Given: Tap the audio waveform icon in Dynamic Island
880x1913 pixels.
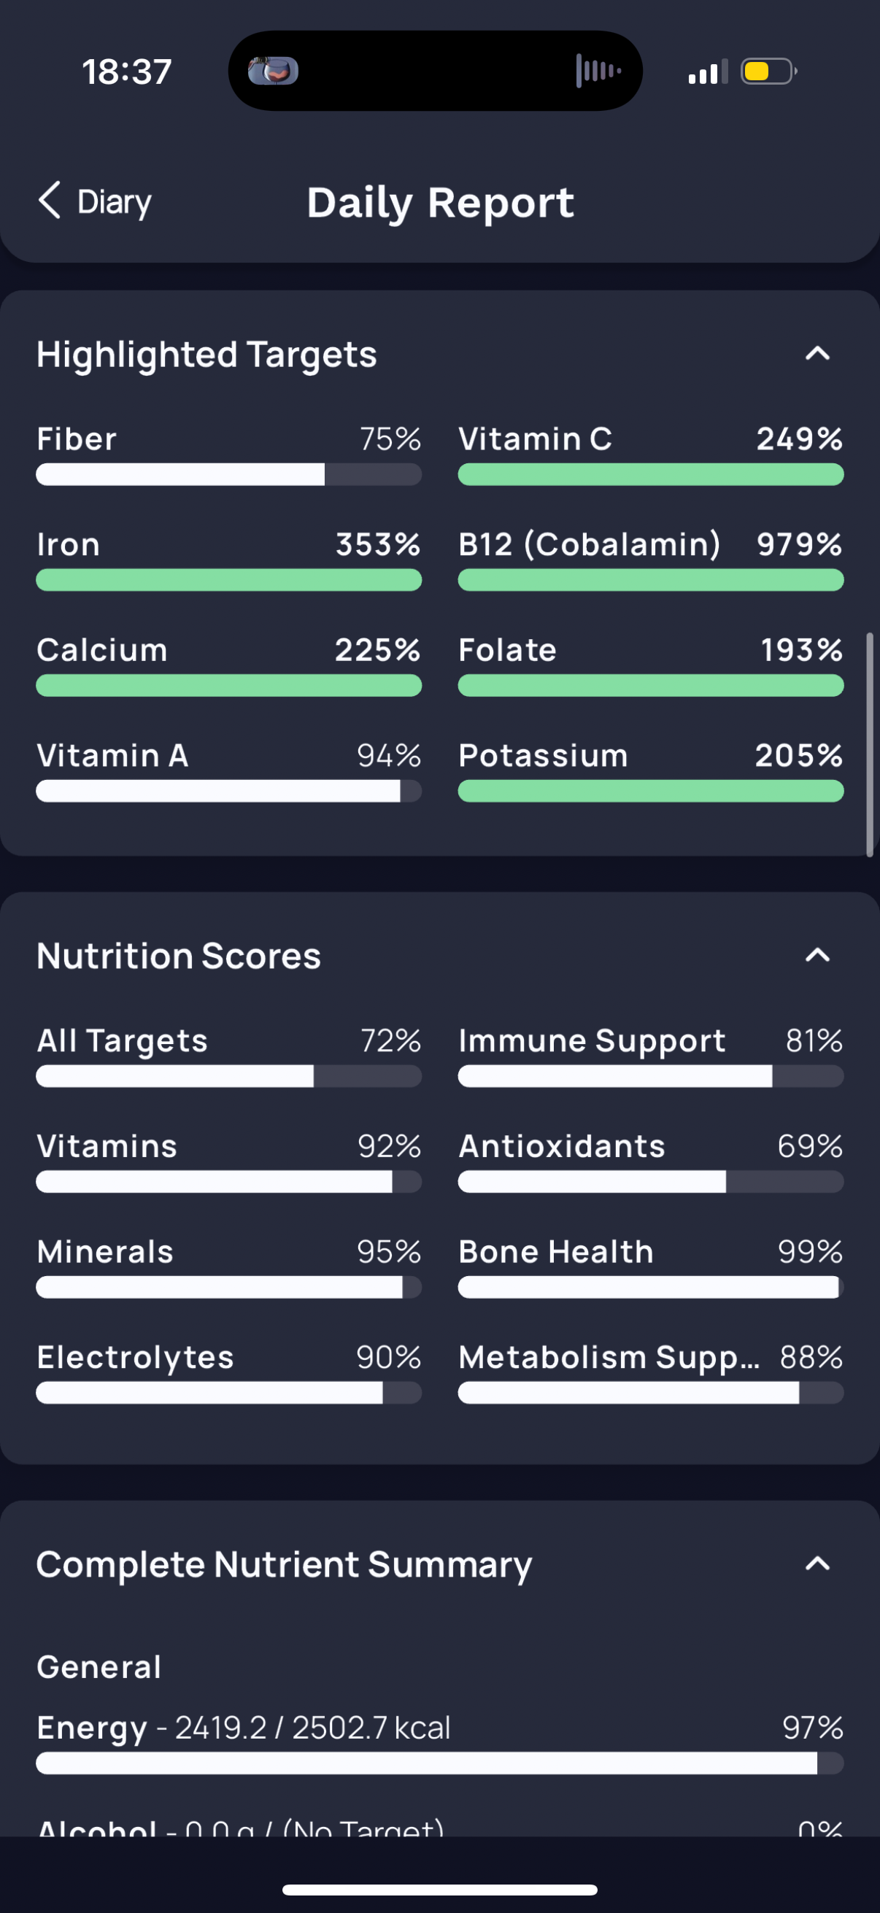Looking at the screenshot, I should coord(598,72).
